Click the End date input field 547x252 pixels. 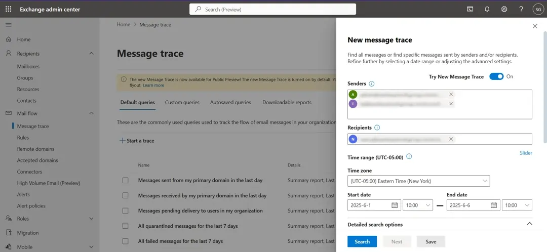pos(473,205)
